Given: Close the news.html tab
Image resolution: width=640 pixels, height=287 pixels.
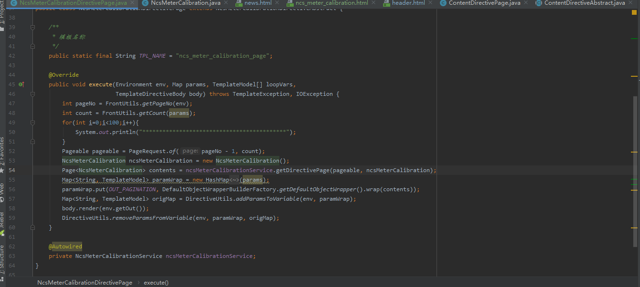Looking at the screenshot, I should point(278,3).
